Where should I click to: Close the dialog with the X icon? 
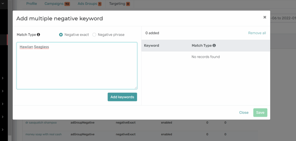point(265,17)
